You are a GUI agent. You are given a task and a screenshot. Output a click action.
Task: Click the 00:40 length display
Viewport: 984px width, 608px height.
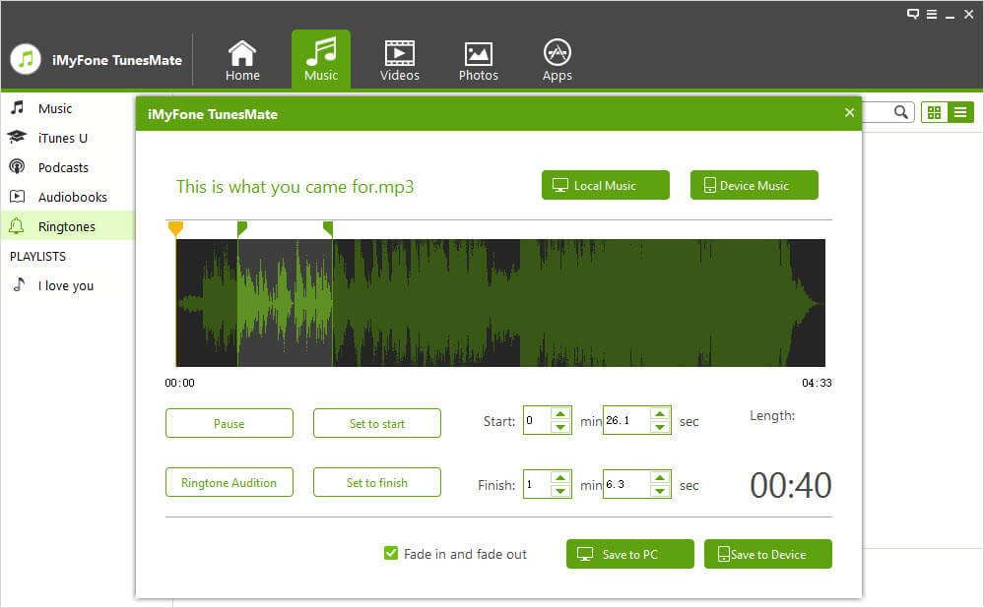(x=791, y=485)
